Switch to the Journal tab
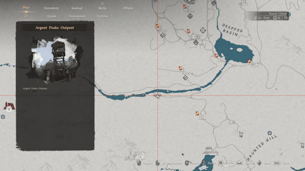Image resolution: width=305 pixels, height=171 pixels. coord(77,8)
